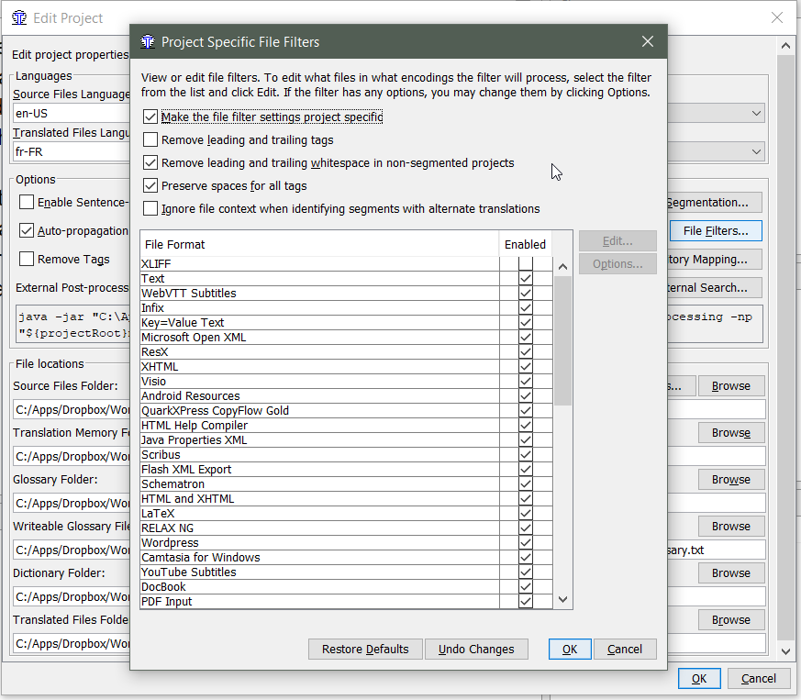Disable the Text filter checkbox
This screenshot has width=801, height=700.
[x=525, y=279]
